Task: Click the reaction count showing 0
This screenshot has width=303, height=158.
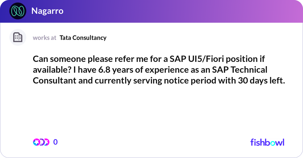Action: [x=56, y=142]
